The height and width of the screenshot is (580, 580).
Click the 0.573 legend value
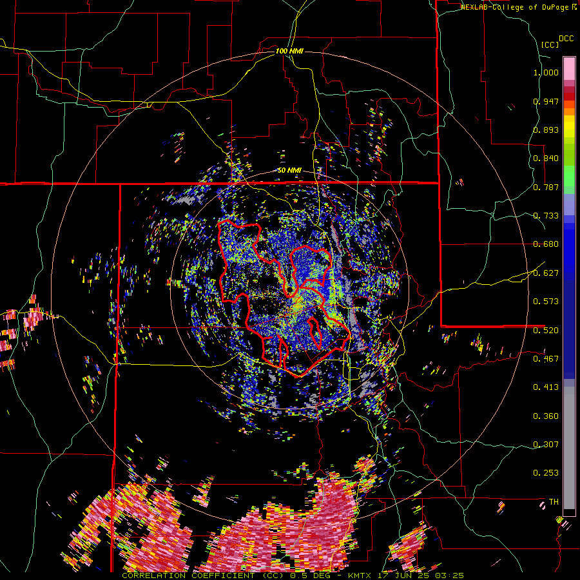tap(546, 302)
